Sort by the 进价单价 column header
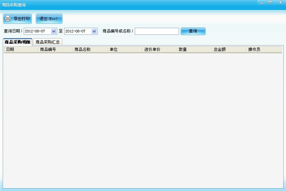The height and width of the screenshot is (191, 286). click(x=160, y=50)
